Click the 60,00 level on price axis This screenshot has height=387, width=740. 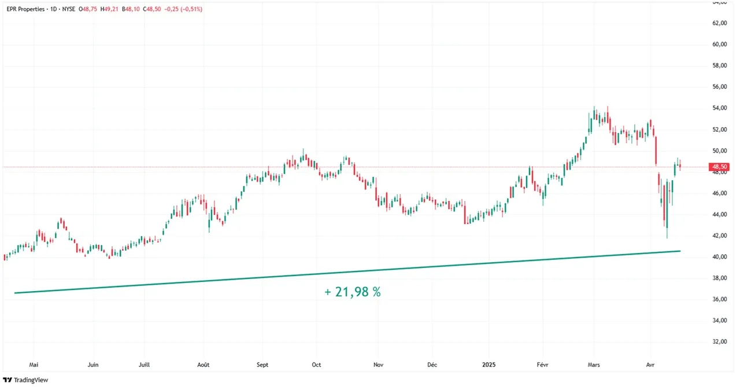[x=720, y=44]
